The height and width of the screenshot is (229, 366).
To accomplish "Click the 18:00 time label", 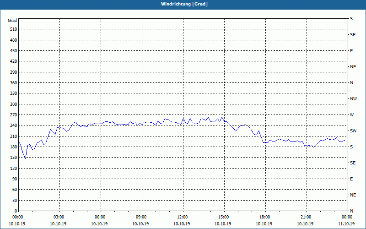I will 265,217.
